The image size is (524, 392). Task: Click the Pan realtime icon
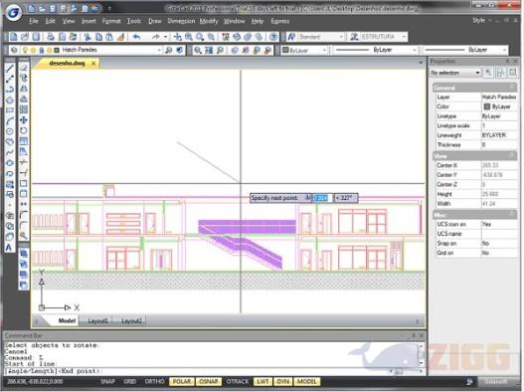pyautogui.click(x=178, y=37)
